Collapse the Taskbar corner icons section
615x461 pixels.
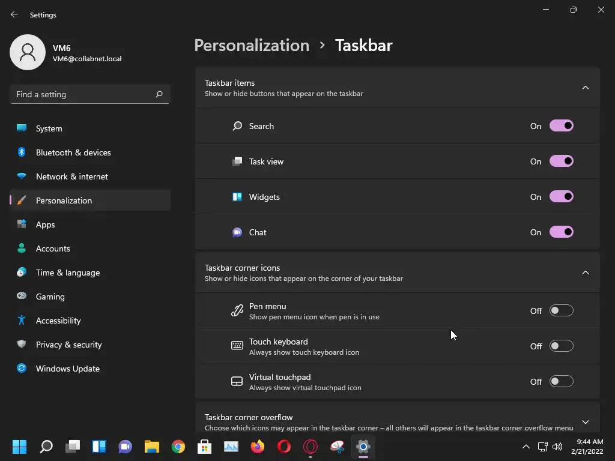(585, 273)
